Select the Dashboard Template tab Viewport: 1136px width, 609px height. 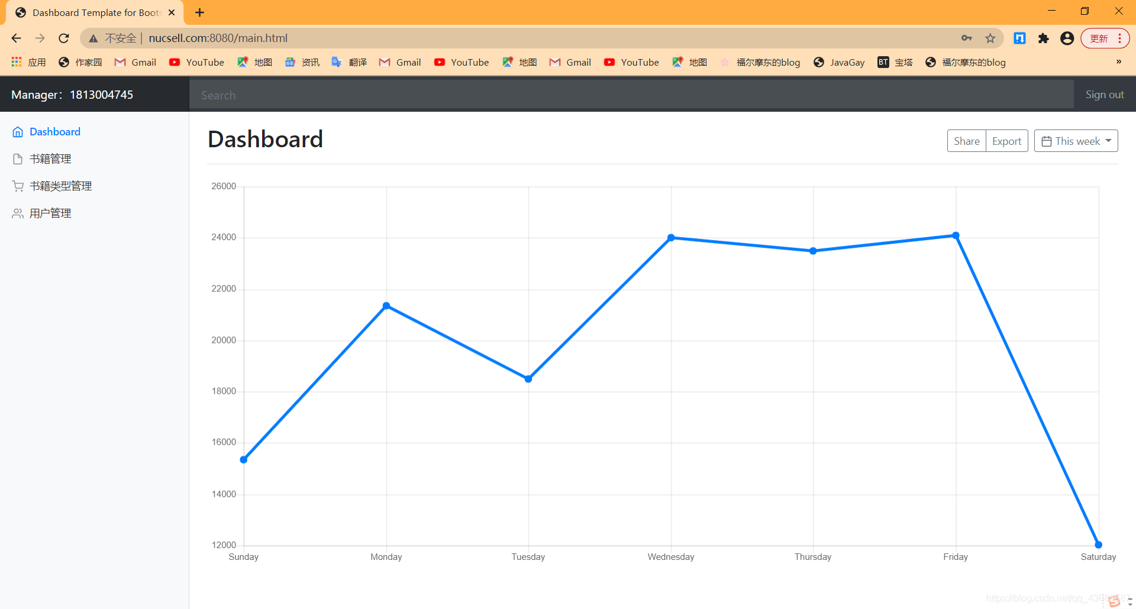95,12
